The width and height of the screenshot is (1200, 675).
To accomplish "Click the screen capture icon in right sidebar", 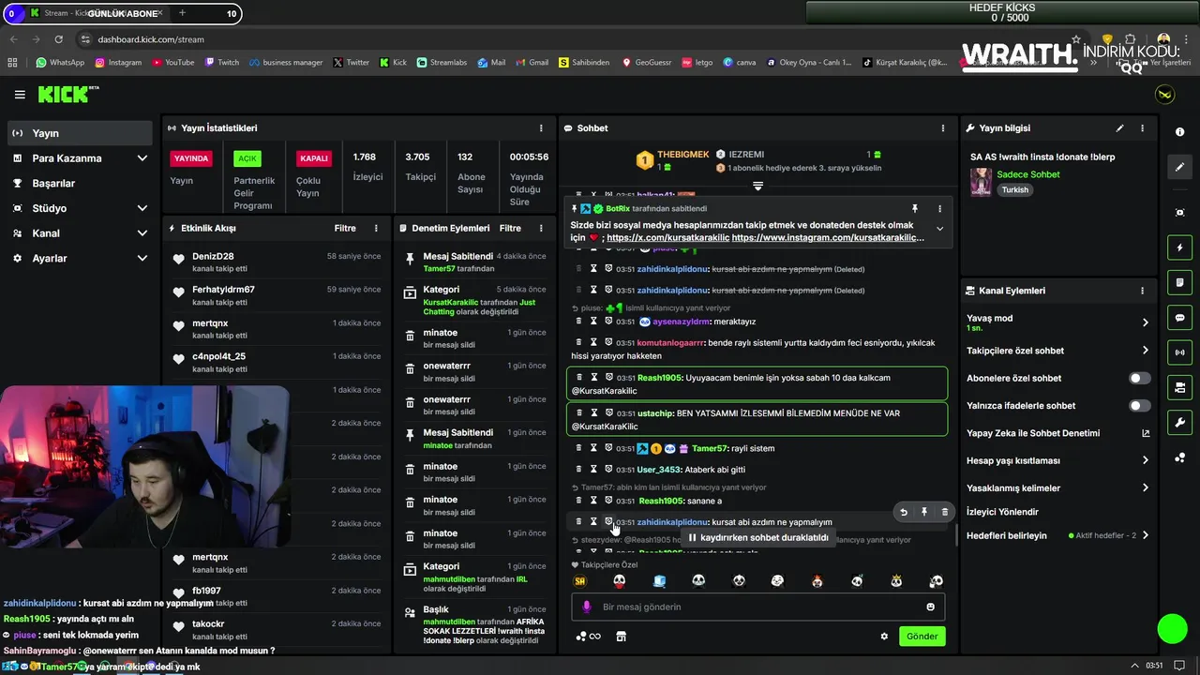I will click(x=1179, y=213).
